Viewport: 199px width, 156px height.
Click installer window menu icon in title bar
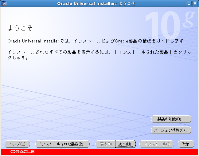[4, 3]
